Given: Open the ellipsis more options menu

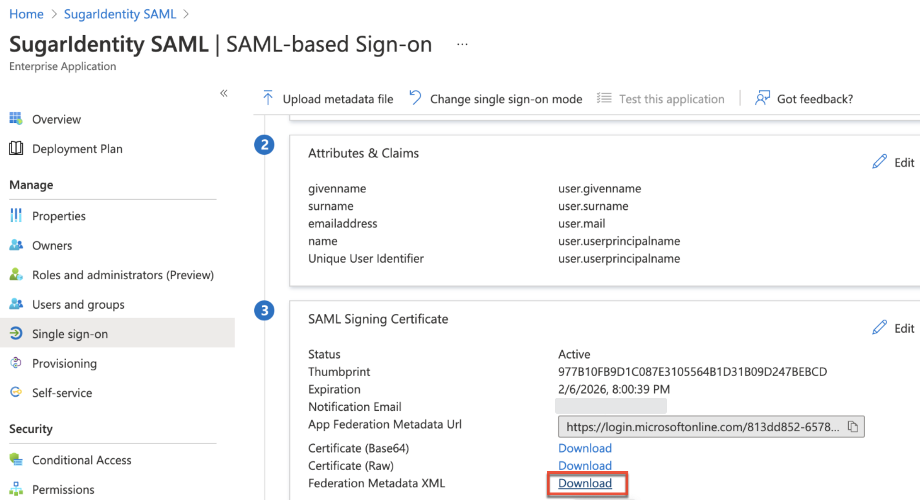Looking at the screenshot, I should 462,43.
